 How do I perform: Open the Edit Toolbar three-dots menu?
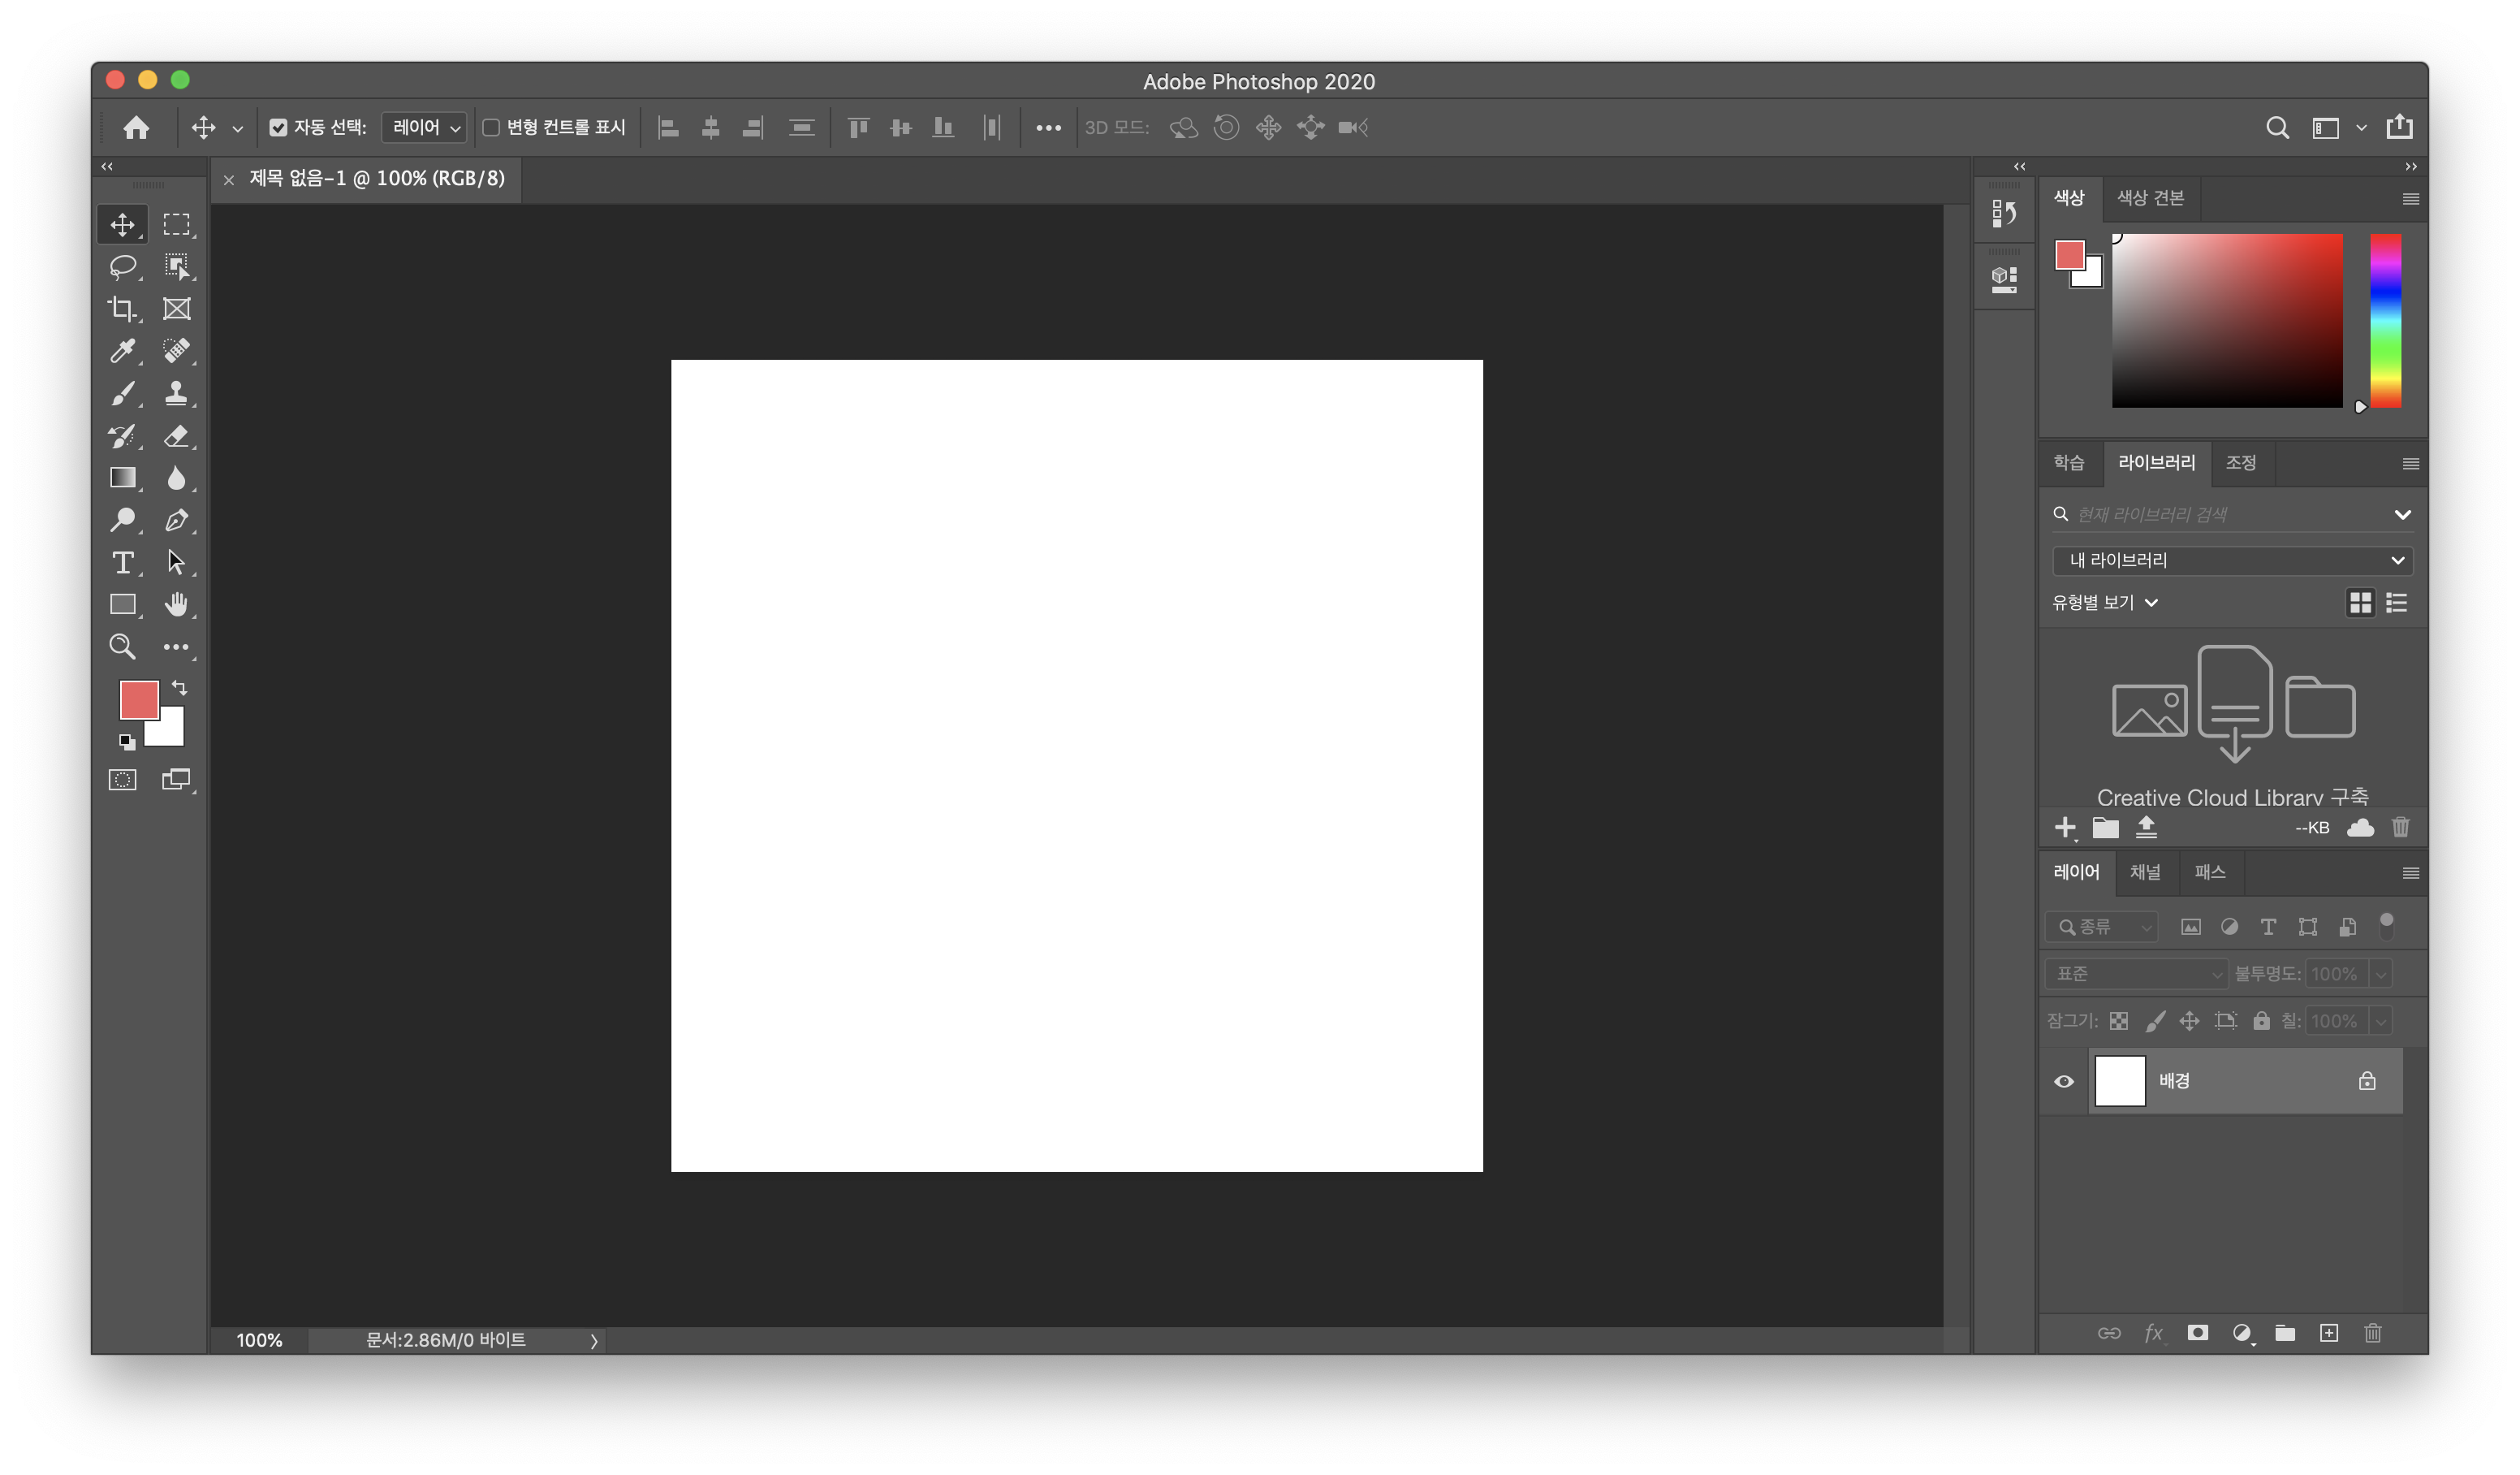(x=176, y=647)
